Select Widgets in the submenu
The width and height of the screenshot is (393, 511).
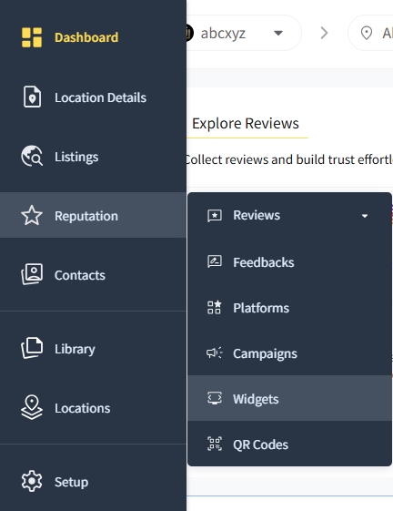tap(289, 398)
